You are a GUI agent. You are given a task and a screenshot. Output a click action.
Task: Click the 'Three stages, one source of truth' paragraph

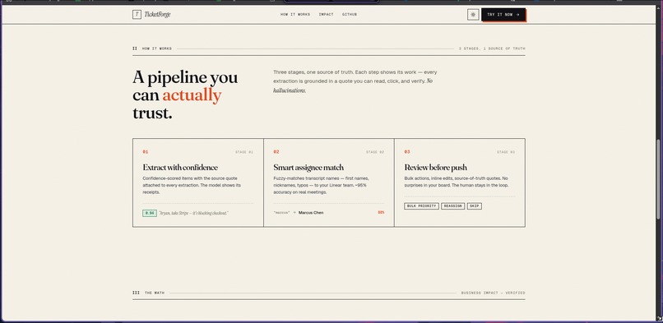(x=355, y=81)
